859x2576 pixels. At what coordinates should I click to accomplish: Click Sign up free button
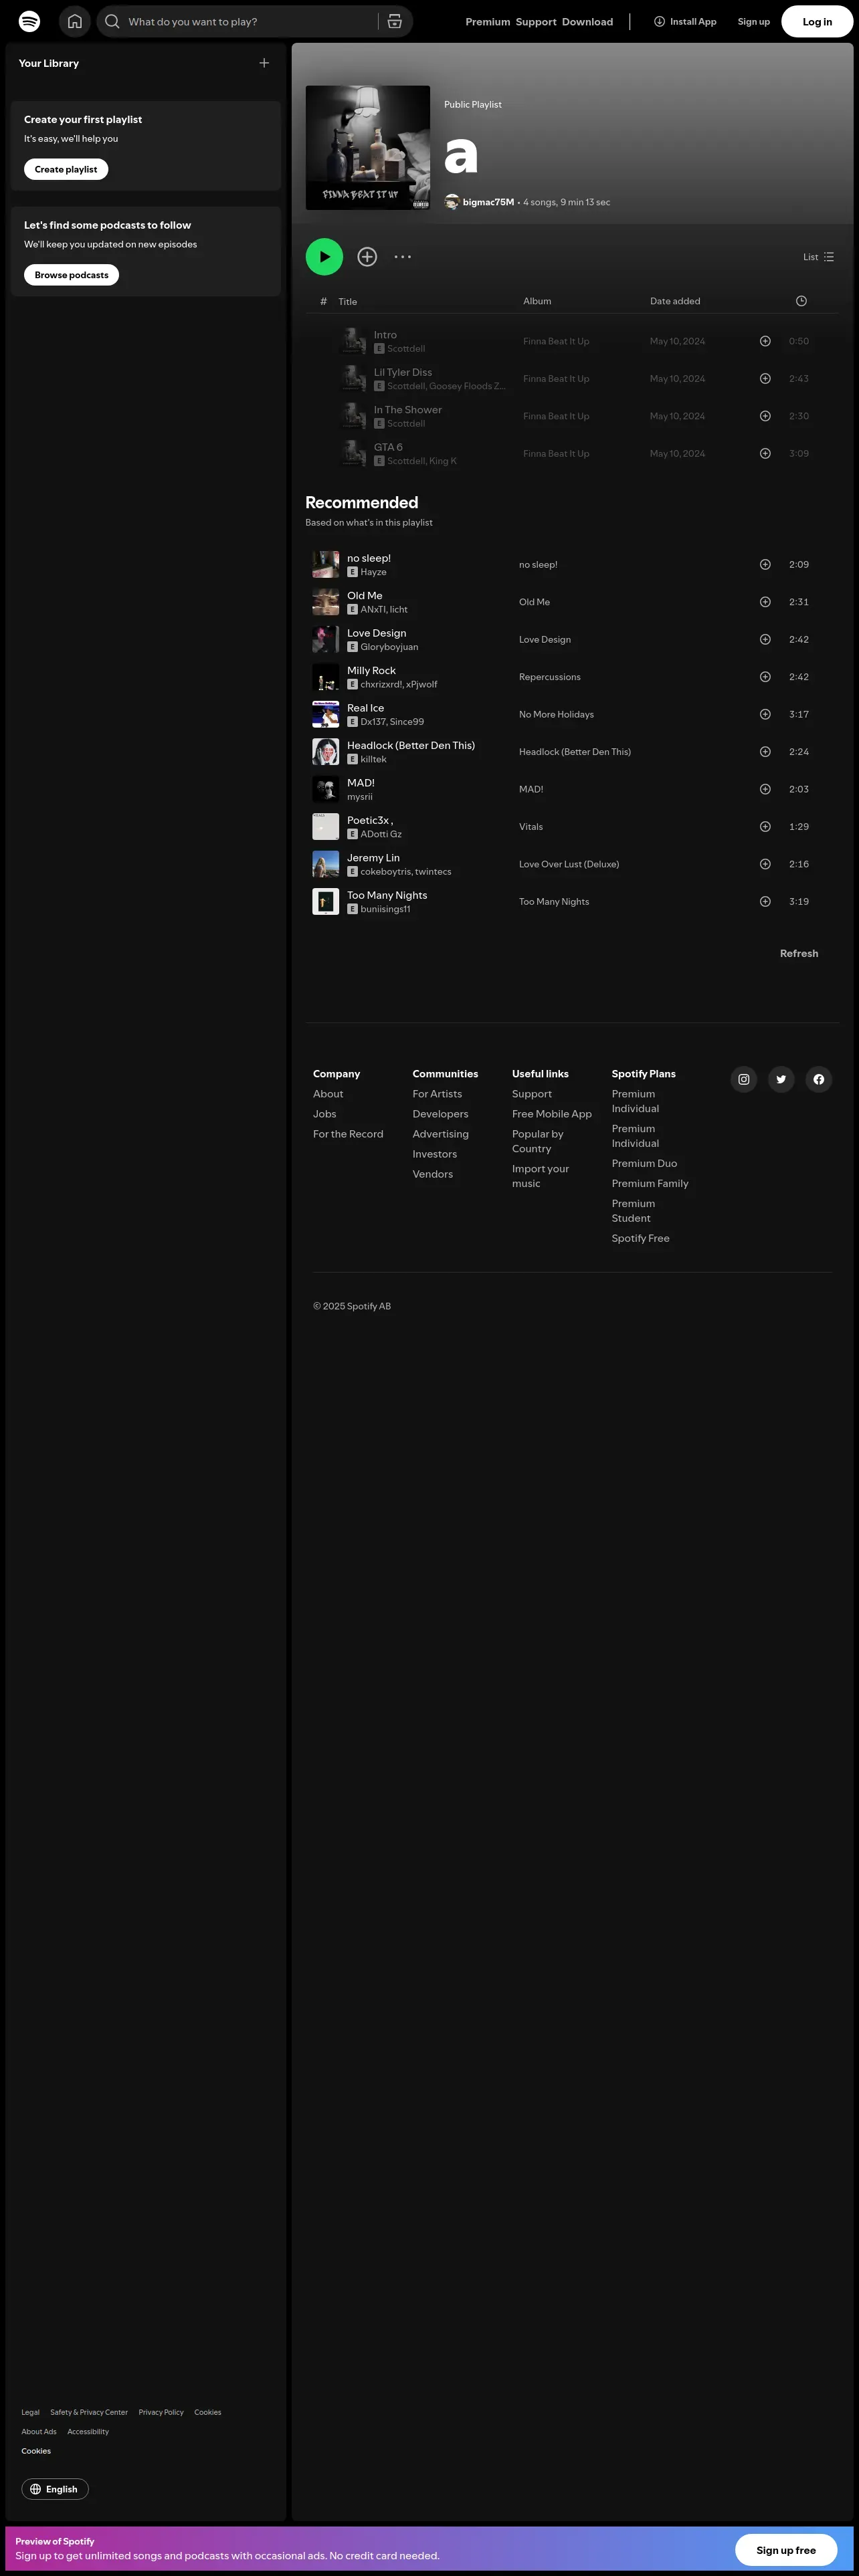pos(786,2550)
